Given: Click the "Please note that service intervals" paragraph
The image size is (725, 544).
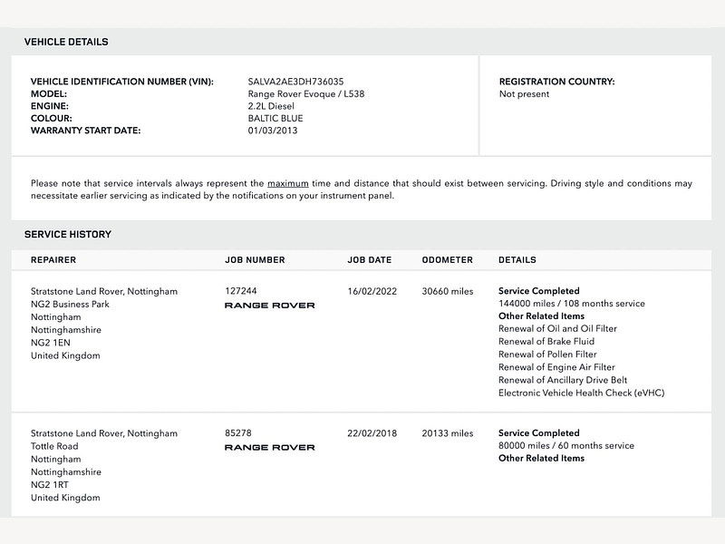Looking at the screenshot, I should tap(362, 189).
